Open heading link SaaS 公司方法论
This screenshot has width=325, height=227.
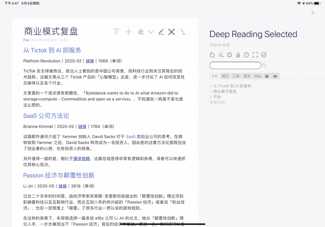tap(46, 116)
